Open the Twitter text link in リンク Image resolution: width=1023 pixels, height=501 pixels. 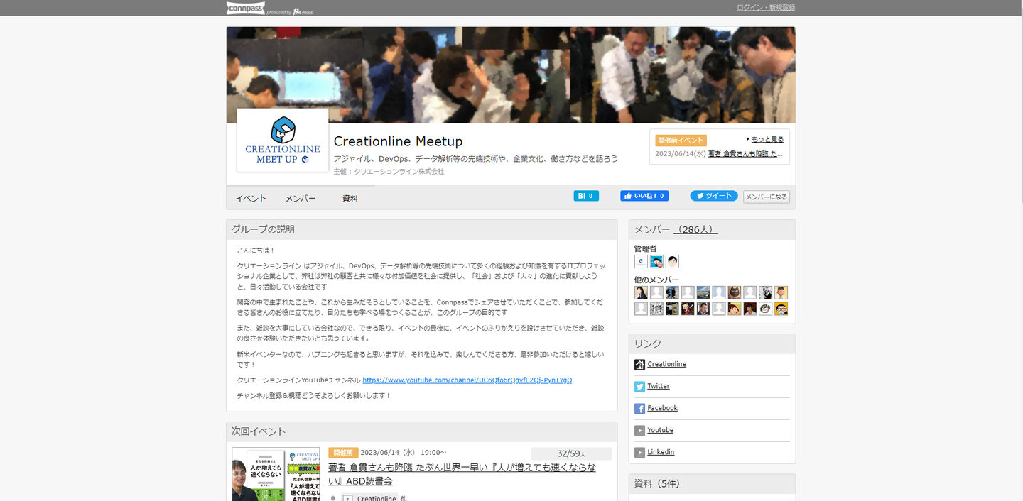(x=659, y=386)
